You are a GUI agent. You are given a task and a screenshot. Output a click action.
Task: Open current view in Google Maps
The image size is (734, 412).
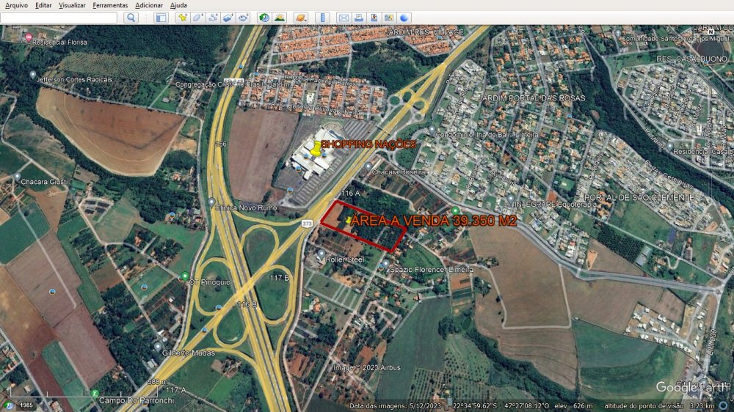tap(389, 18)
